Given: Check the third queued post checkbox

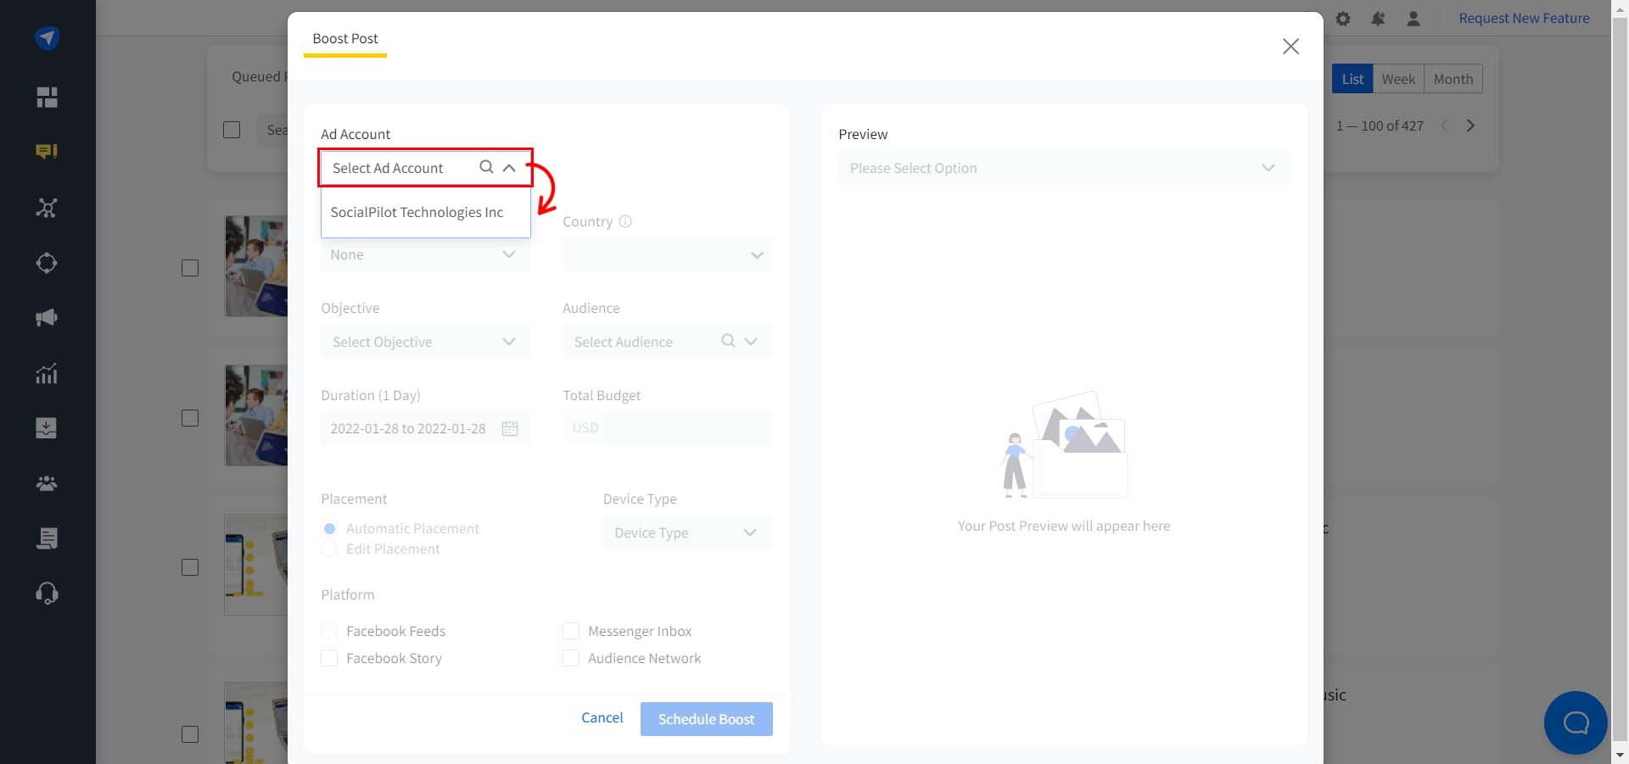Looking at the screenshot, I should [190, 567].
